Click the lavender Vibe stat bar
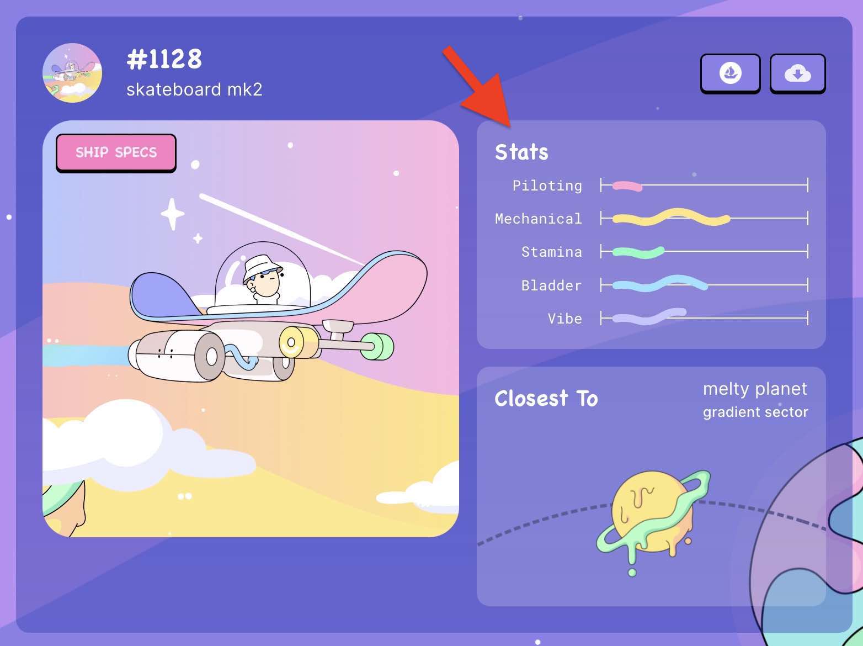863x646 pixels. point(649,316)
